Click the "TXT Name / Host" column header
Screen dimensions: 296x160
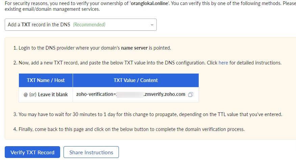(46, 80)
